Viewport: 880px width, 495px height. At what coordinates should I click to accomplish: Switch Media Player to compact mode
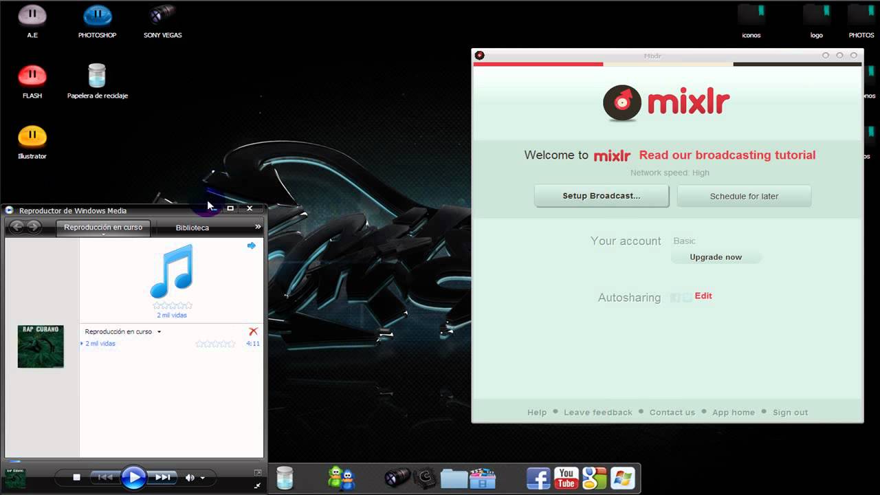(x=258, y=485)
